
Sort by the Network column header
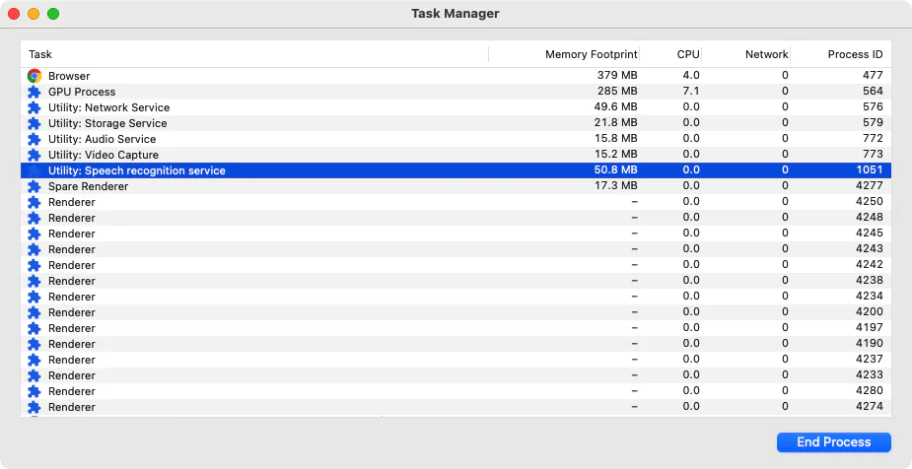766,54
